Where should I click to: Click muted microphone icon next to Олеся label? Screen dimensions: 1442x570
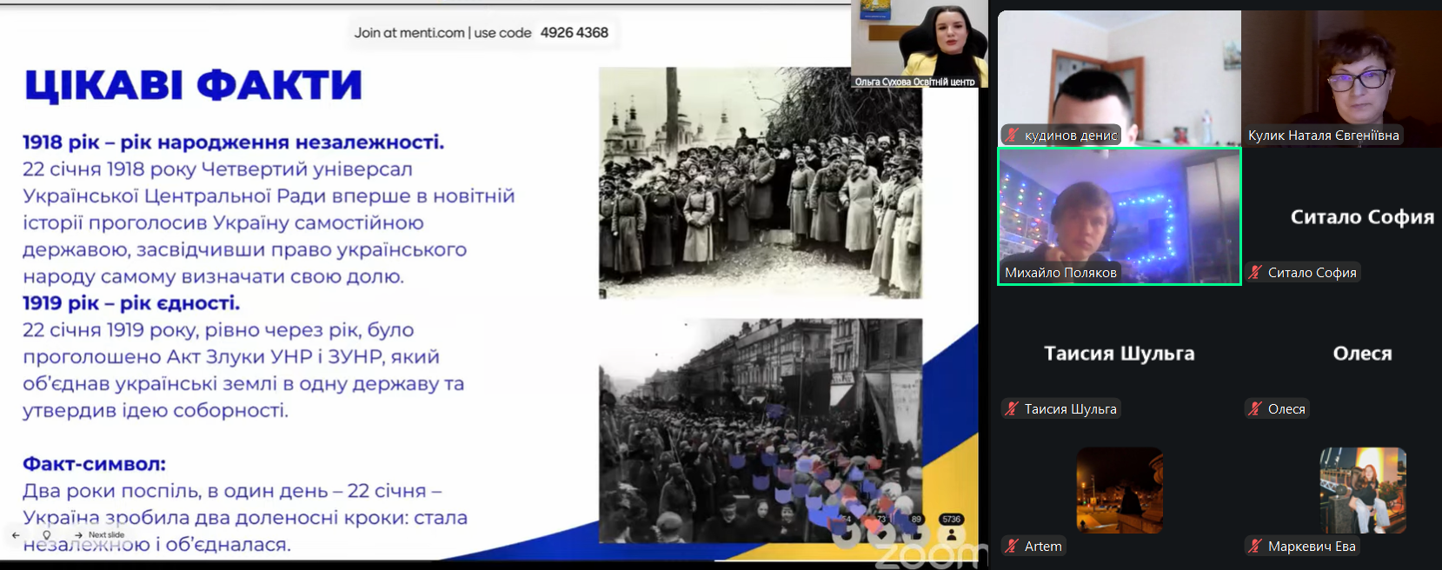(x=1255, y=409)
